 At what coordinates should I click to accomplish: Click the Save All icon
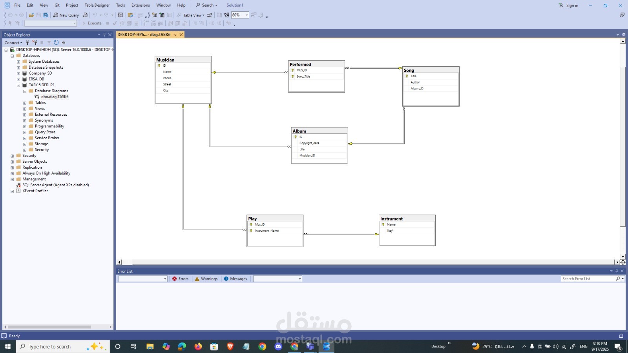point(46,15)
